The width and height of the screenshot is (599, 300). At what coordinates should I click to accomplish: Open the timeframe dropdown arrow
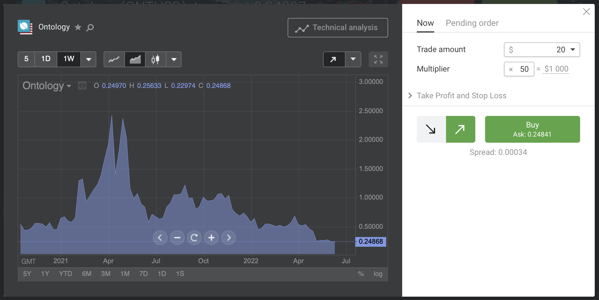tap(89, 59)
